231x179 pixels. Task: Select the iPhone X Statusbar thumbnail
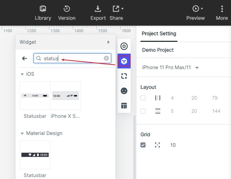coord(65,95)
